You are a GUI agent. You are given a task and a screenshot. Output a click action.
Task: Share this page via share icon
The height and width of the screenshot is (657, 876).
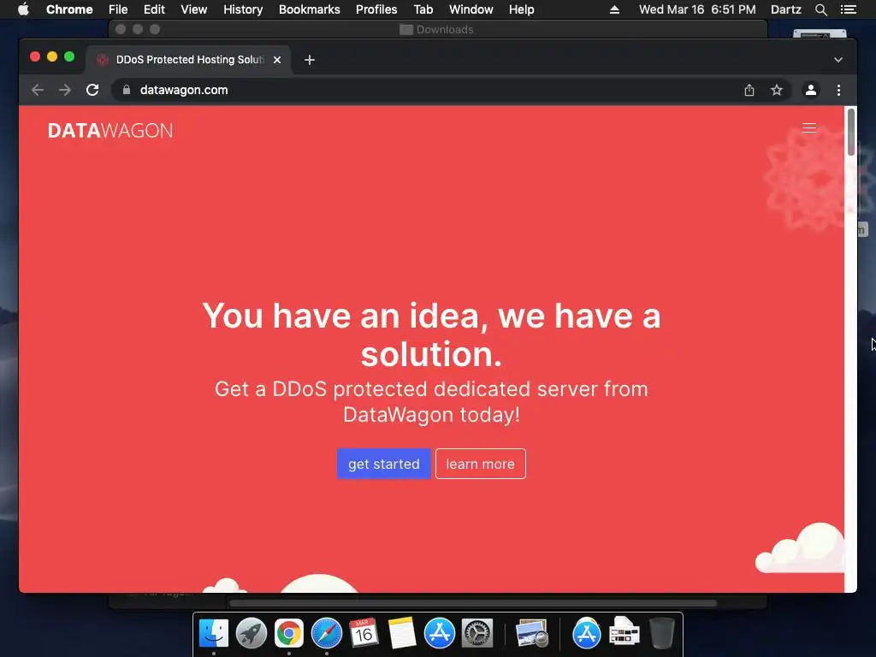pyautogui.click(x=749, y=90)
